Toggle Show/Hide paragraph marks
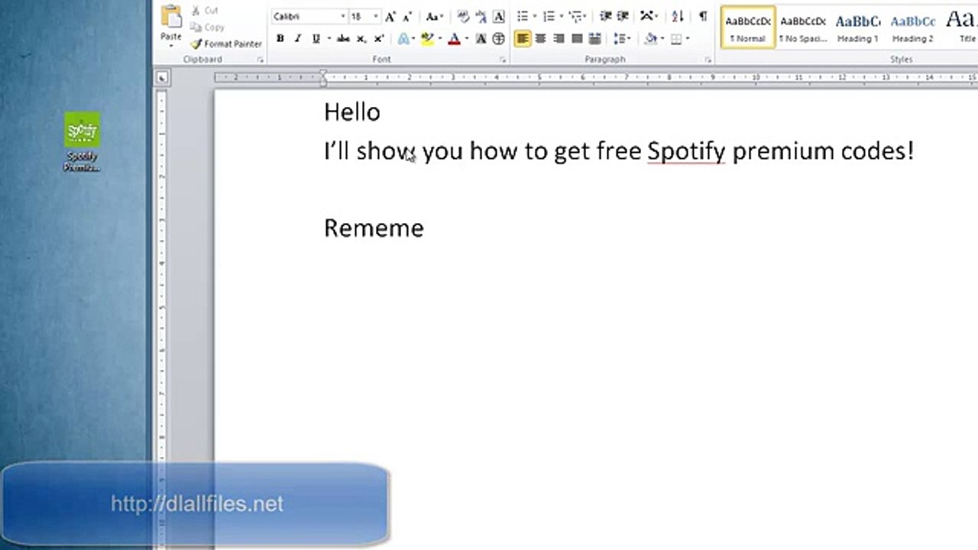 click(703, 16)
